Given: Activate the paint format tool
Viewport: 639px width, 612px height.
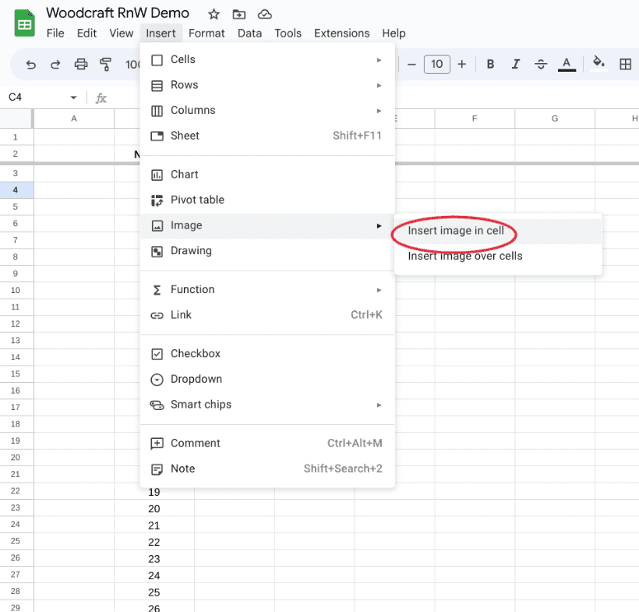Looking at the screenshot, I should click(x=105, y=64).
